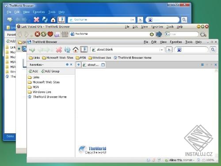The width and height of the screenshot is (221, 166).
Task: Open the Favorites menu in middle window
Action: (x=157, y=26)
